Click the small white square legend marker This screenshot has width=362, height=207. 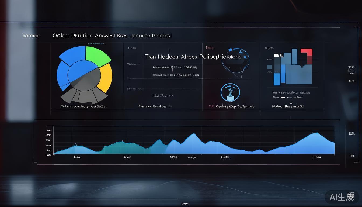pos(276,55)
